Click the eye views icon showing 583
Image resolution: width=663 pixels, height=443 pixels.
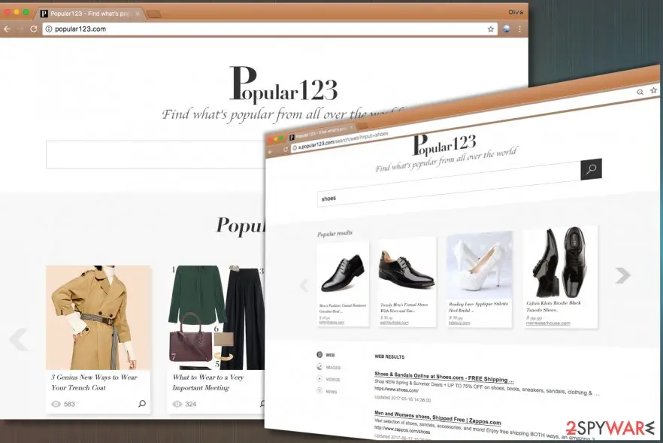56,404
